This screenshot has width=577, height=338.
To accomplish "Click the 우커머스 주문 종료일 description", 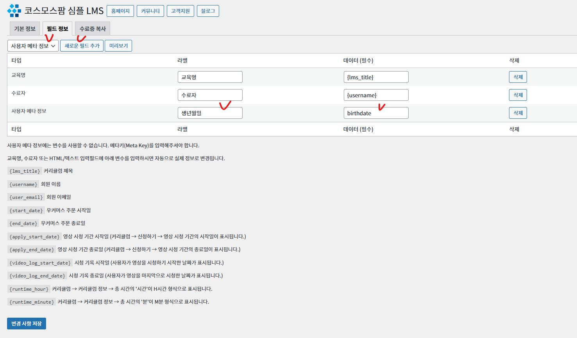I will click(x=63, y=223).
